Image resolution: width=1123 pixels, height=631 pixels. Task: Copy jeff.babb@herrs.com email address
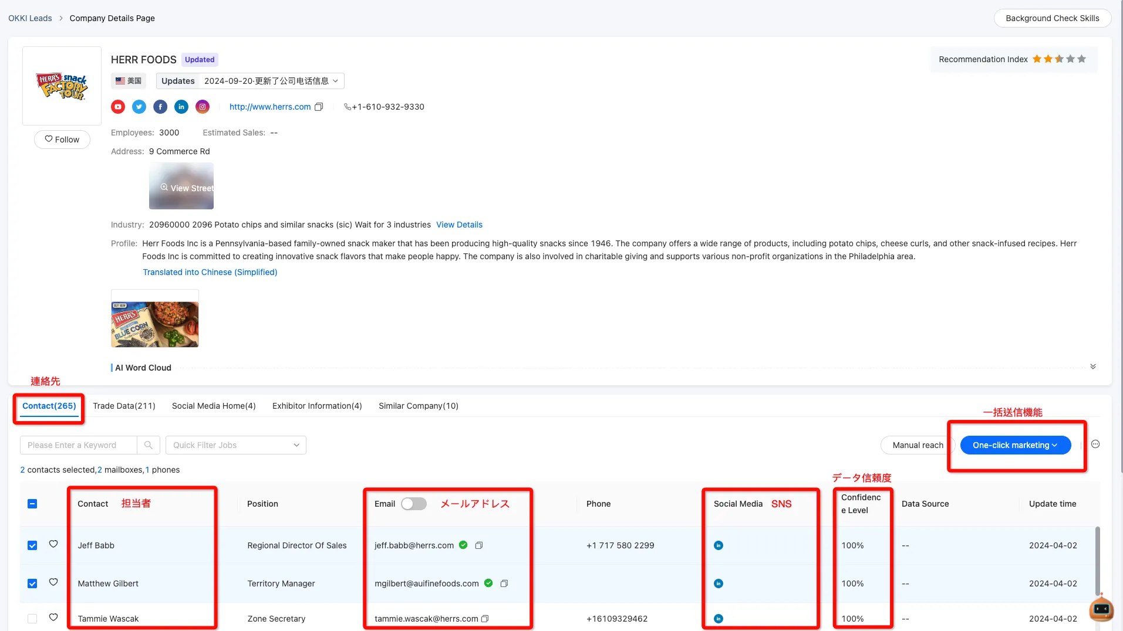click(479, 545)
